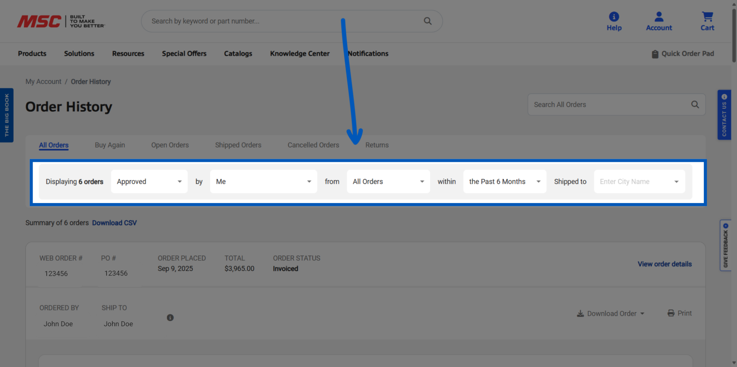Screen dimensions: 737x367
Task: Open the Resources menu
Action: (128, 54)
